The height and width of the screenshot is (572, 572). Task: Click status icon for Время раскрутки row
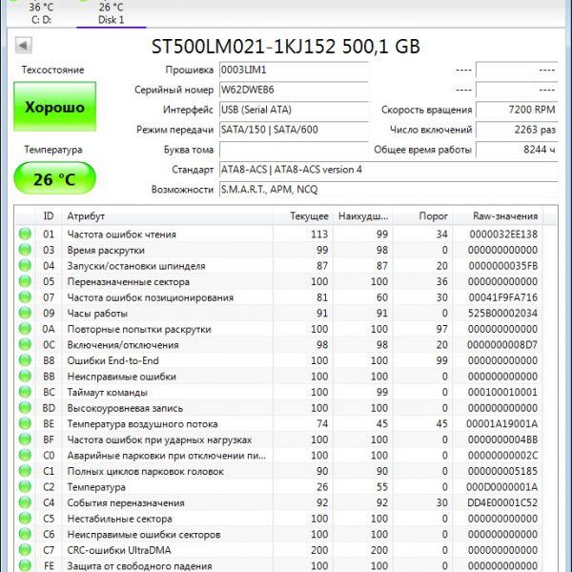click(x=25, y=250)
